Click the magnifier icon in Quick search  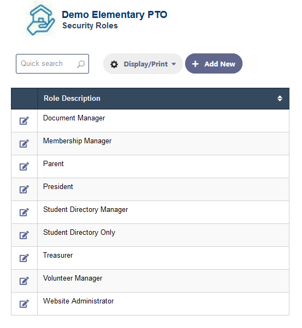[81, 64]
